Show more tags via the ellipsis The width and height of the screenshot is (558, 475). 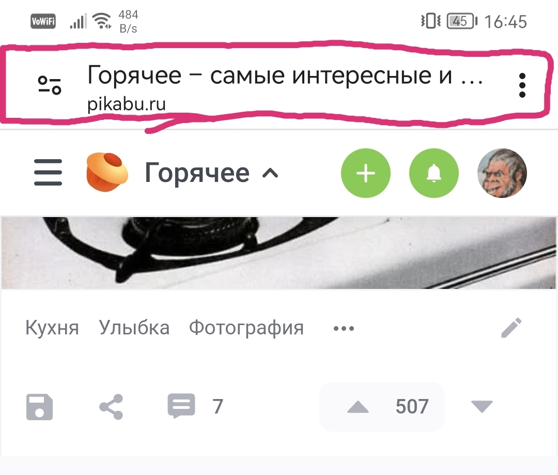344,328
